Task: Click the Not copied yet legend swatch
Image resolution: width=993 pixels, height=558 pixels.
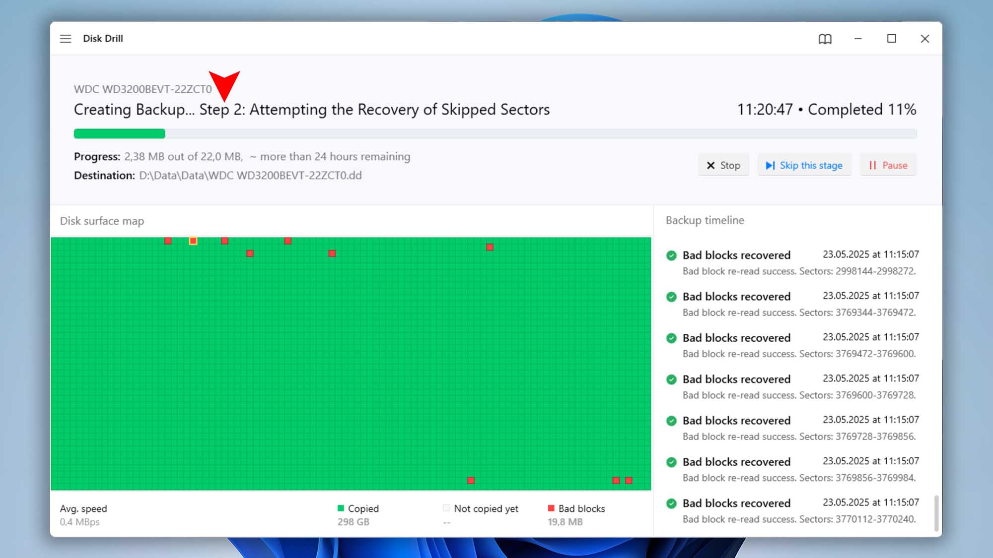Action: coord(446,508)
